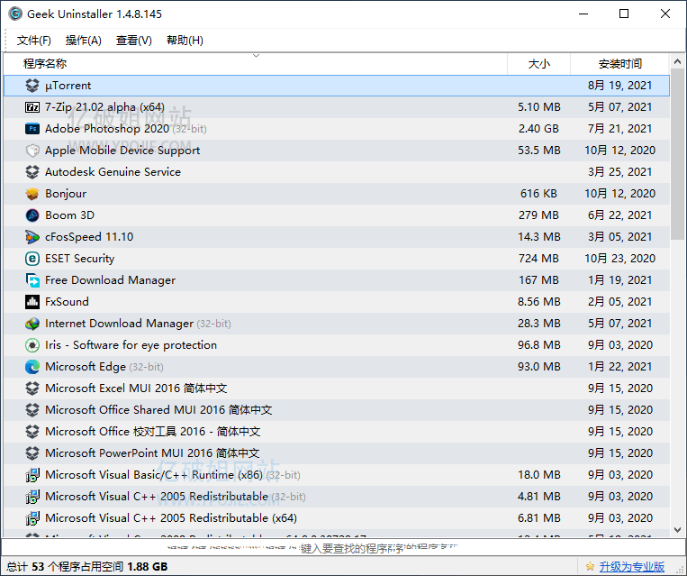Select the Free Download Manager entry
The width and height of the screenshot is (687, 576).
coord(110,279)
